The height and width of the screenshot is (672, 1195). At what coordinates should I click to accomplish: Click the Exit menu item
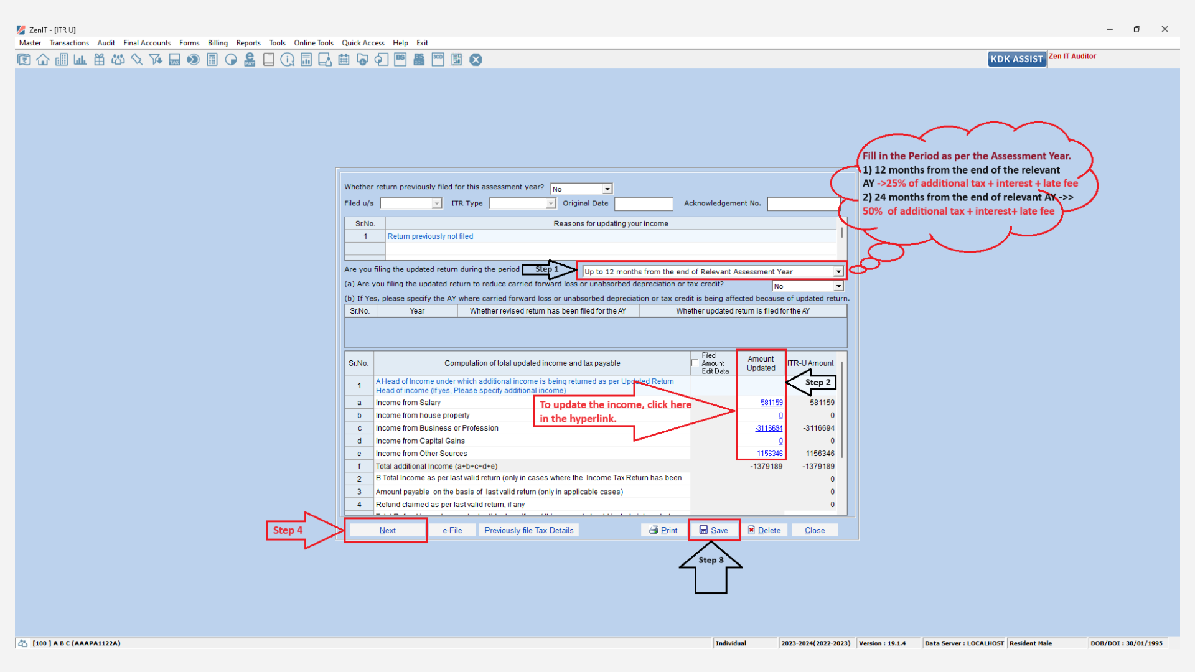(x=423, y=43)
